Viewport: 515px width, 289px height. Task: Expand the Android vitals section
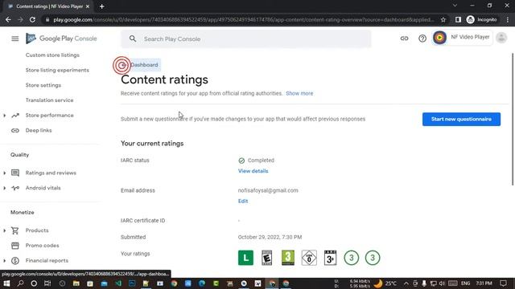[x=4, y=188]
